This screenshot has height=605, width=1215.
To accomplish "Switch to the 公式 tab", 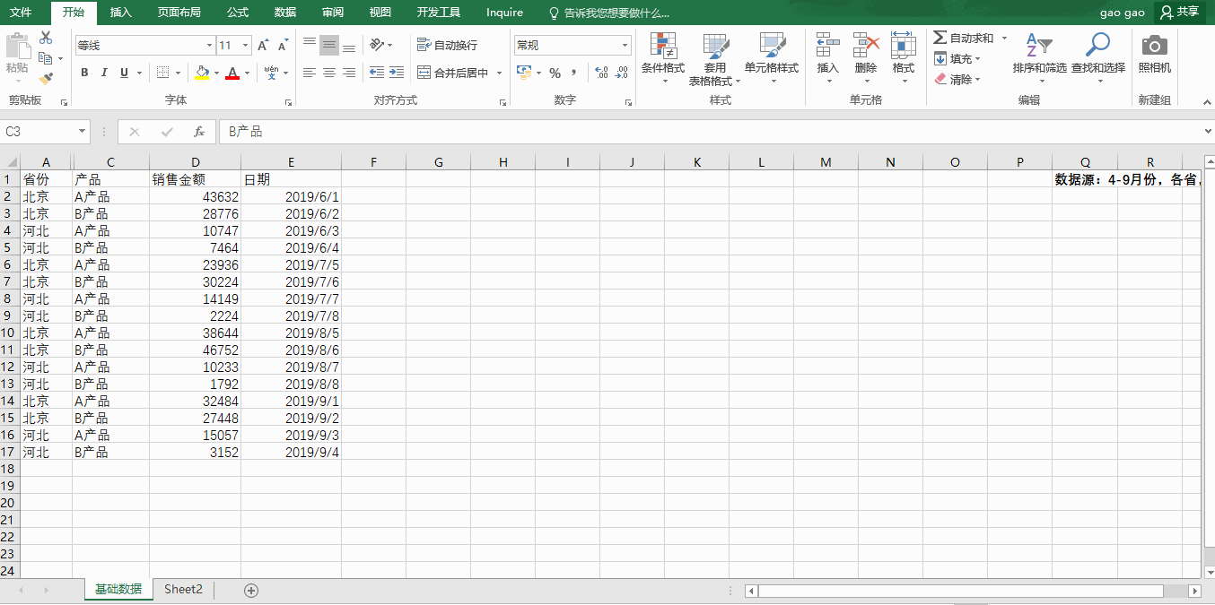I will coord(238,13).
